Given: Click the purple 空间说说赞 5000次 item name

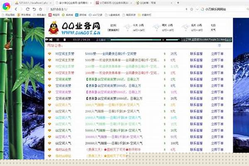Looking at the screenshot, I should (x=63, y=92).
